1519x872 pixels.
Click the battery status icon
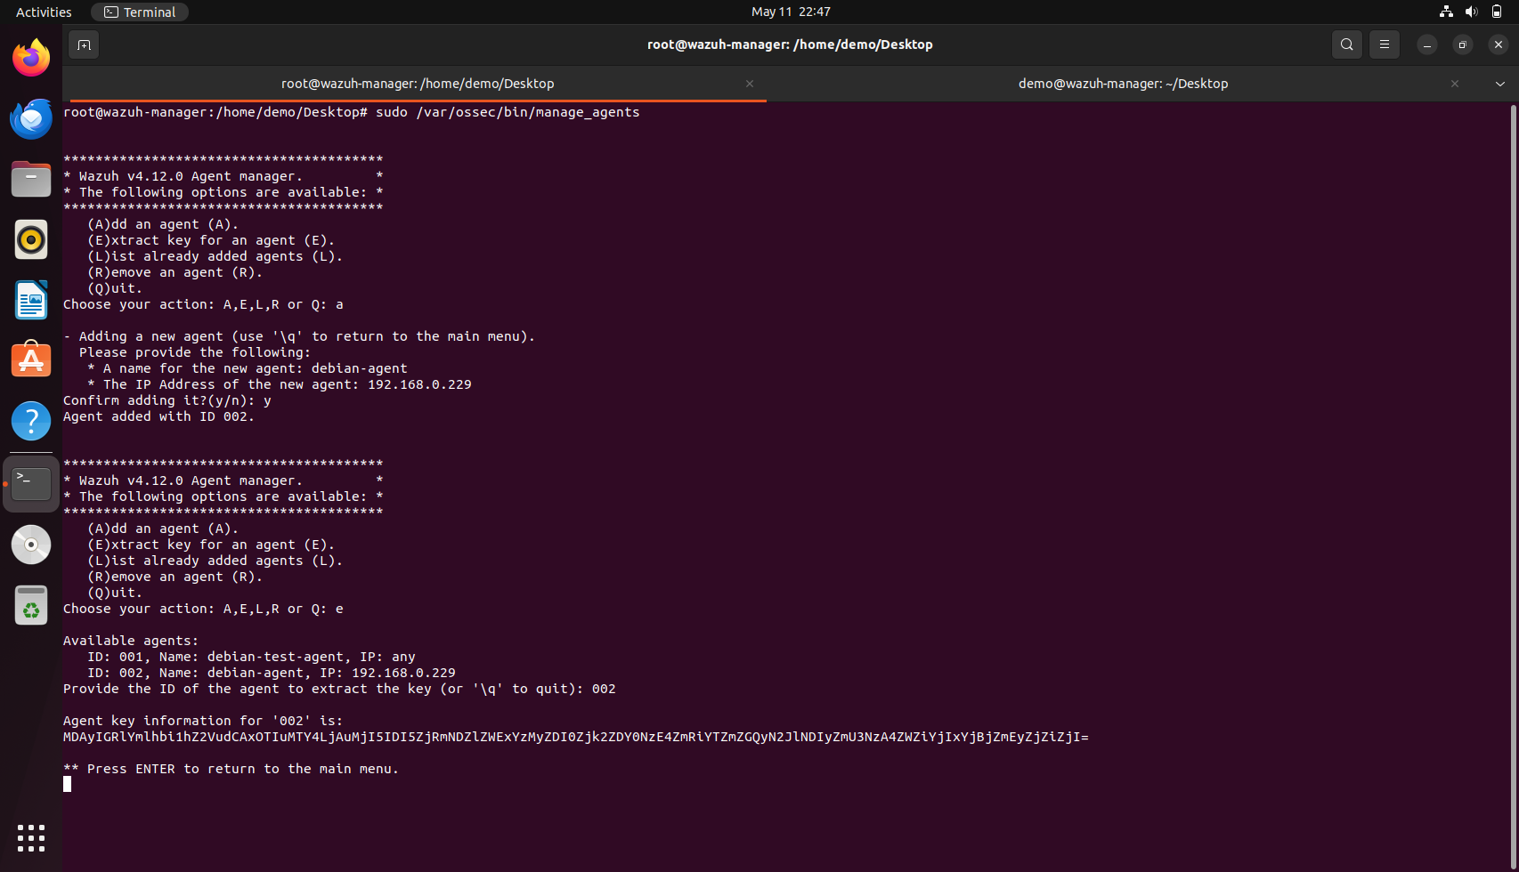[1497, 12]
